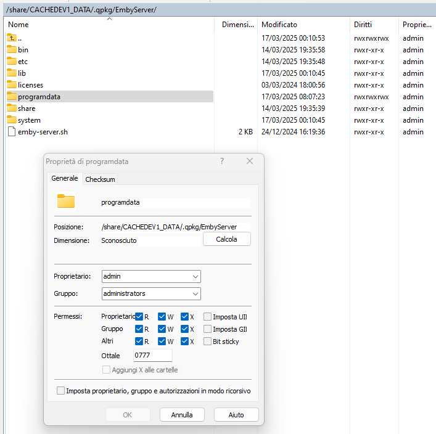The image size is (436, 434).
Task: Uncheck Altri write (W) permission
Action: [x=162, y=341]
